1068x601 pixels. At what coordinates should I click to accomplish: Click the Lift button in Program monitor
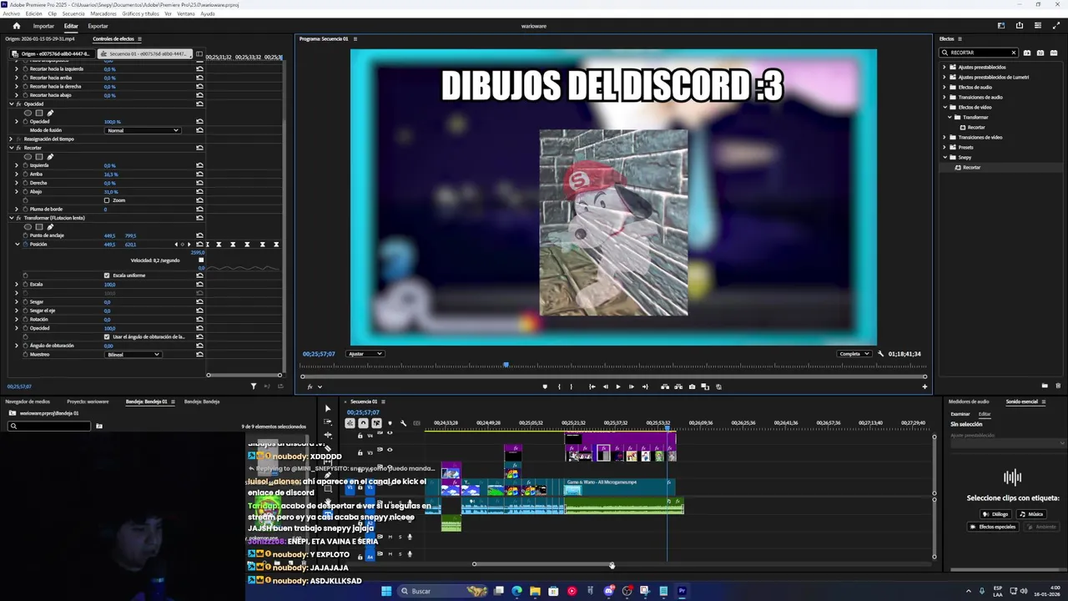point(665,386)
